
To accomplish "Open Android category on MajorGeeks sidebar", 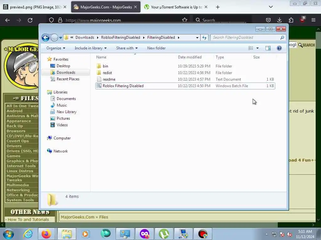I will (14, 111).
